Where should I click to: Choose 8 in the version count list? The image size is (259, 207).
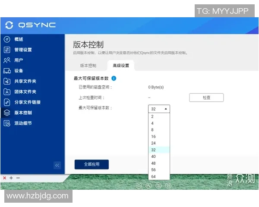click(159, 130)
